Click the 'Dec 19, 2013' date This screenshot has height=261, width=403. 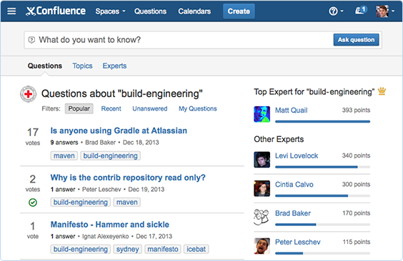pyautogui.click(x=146, y=189)
